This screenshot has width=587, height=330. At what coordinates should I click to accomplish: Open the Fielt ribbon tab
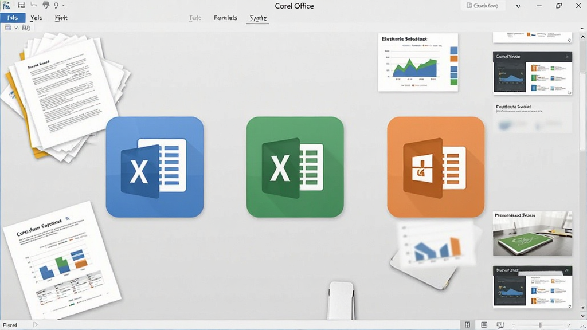(61, 18)
